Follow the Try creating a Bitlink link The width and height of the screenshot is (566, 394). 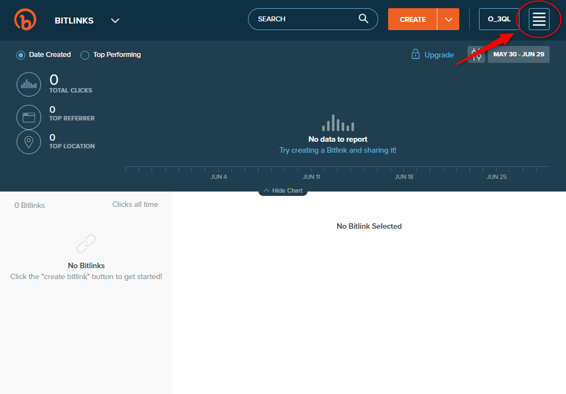[x=337, y=150]
